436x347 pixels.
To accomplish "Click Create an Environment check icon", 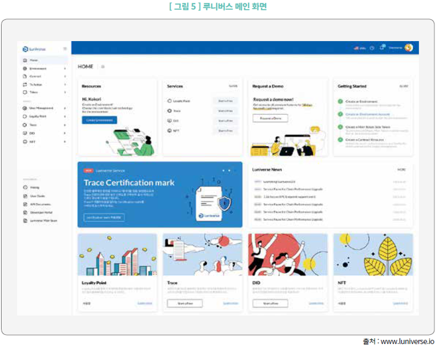I will (x=340, y=101).
